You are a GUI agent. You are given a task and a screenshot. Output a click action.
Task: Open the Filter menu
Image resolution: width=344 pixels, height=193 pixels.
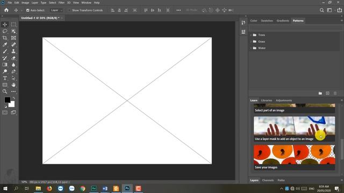pyautogui.click(x=61, y=3)
